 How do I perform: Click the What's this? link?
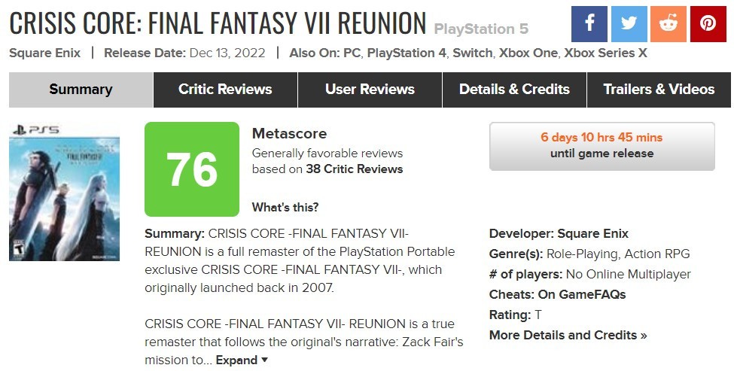[x=285, y=207]
